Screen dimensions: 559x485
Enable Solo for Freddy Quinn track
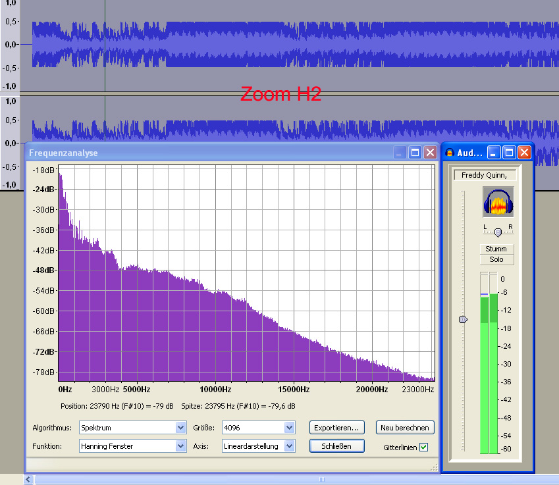point(496,259)
